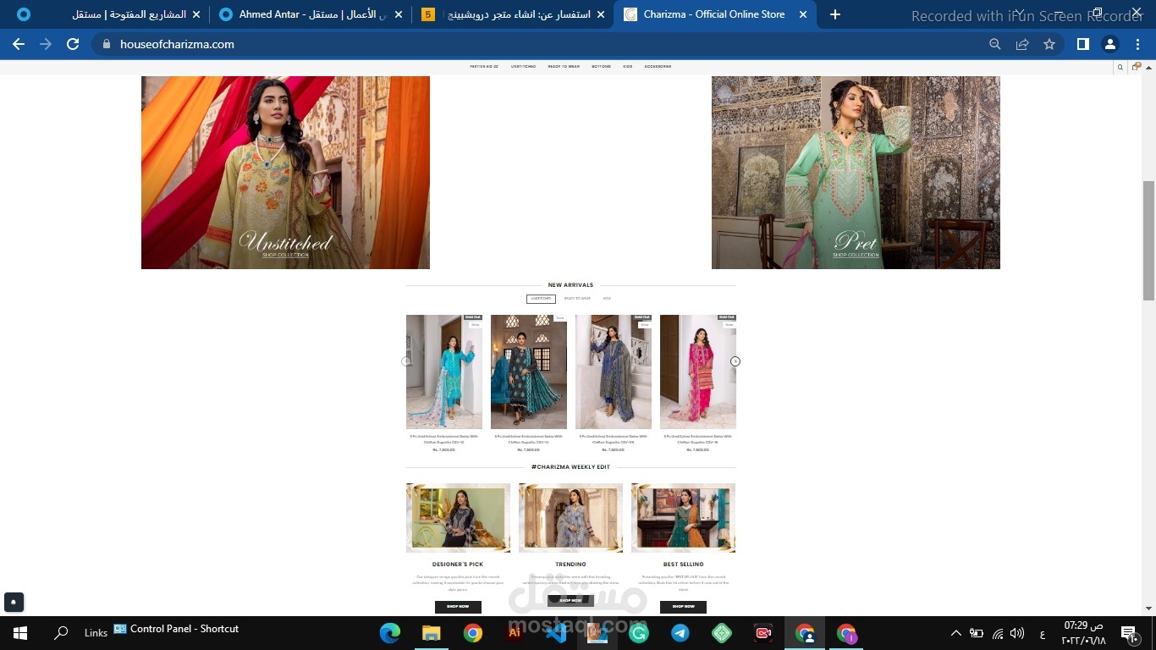Open the Trending weekly edit image
Screen dimensions: 1156x650
[570, 518]
